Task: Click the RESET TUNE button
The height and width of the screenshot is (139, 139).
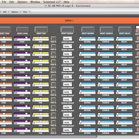Action: click(5, 30)
